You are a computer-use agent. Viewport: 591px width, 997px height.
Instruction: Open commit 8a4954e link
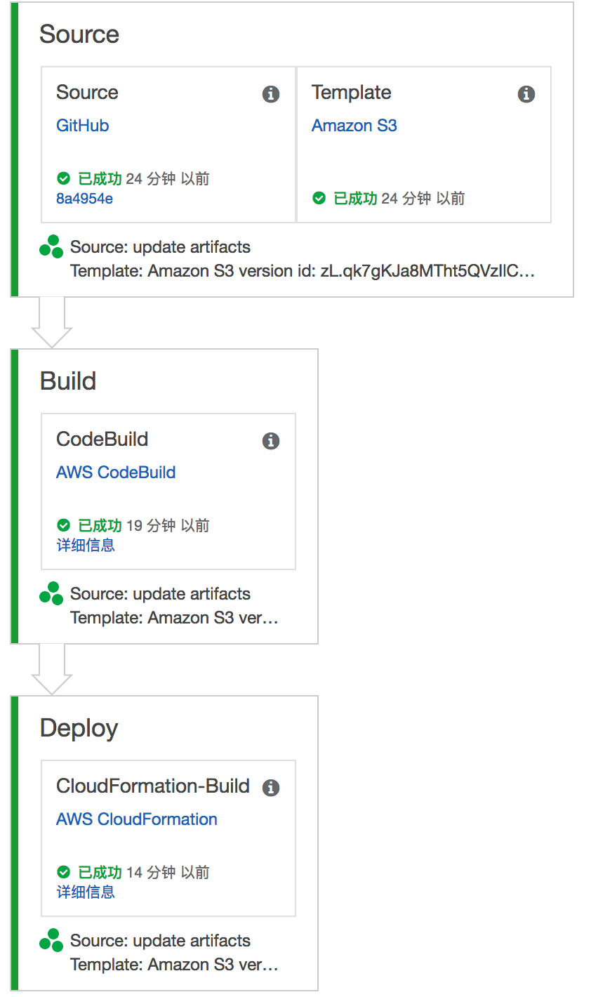point(84,199)
